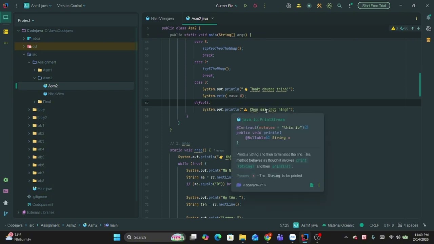This screenshot has height=244, width=434.
Task: Open the Project view dropdown
Action: click(x=26, y=20)
